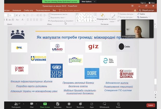Select triangle shape in shapes gallery
This screenshot has height=109, width=161.
click(77, 17)
